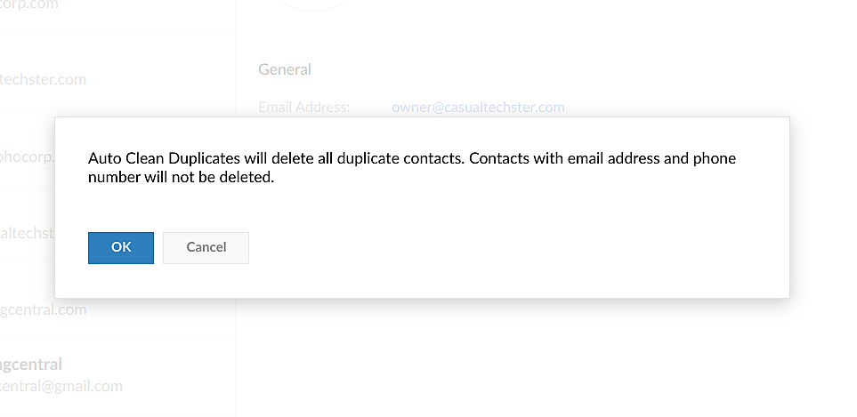The image size is (857, 417).
Task: Open the owner@casualtechster.com email link
Action: (x=478, y=108)
